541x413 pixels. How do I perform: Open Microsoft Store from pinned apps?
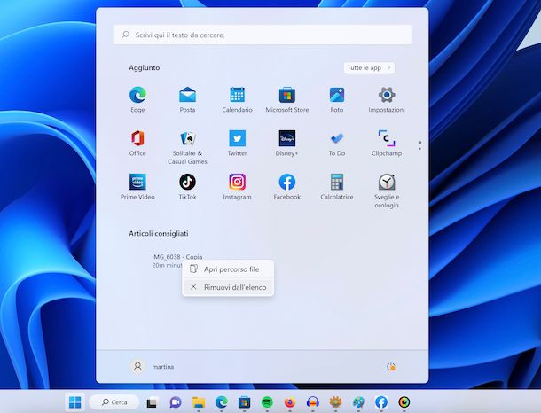click(x=287, y=99)
